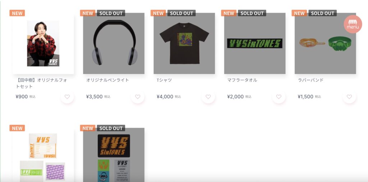368x182 pixels.
Task: Open the rubber band wristbands image
Action: click(325, 43)
